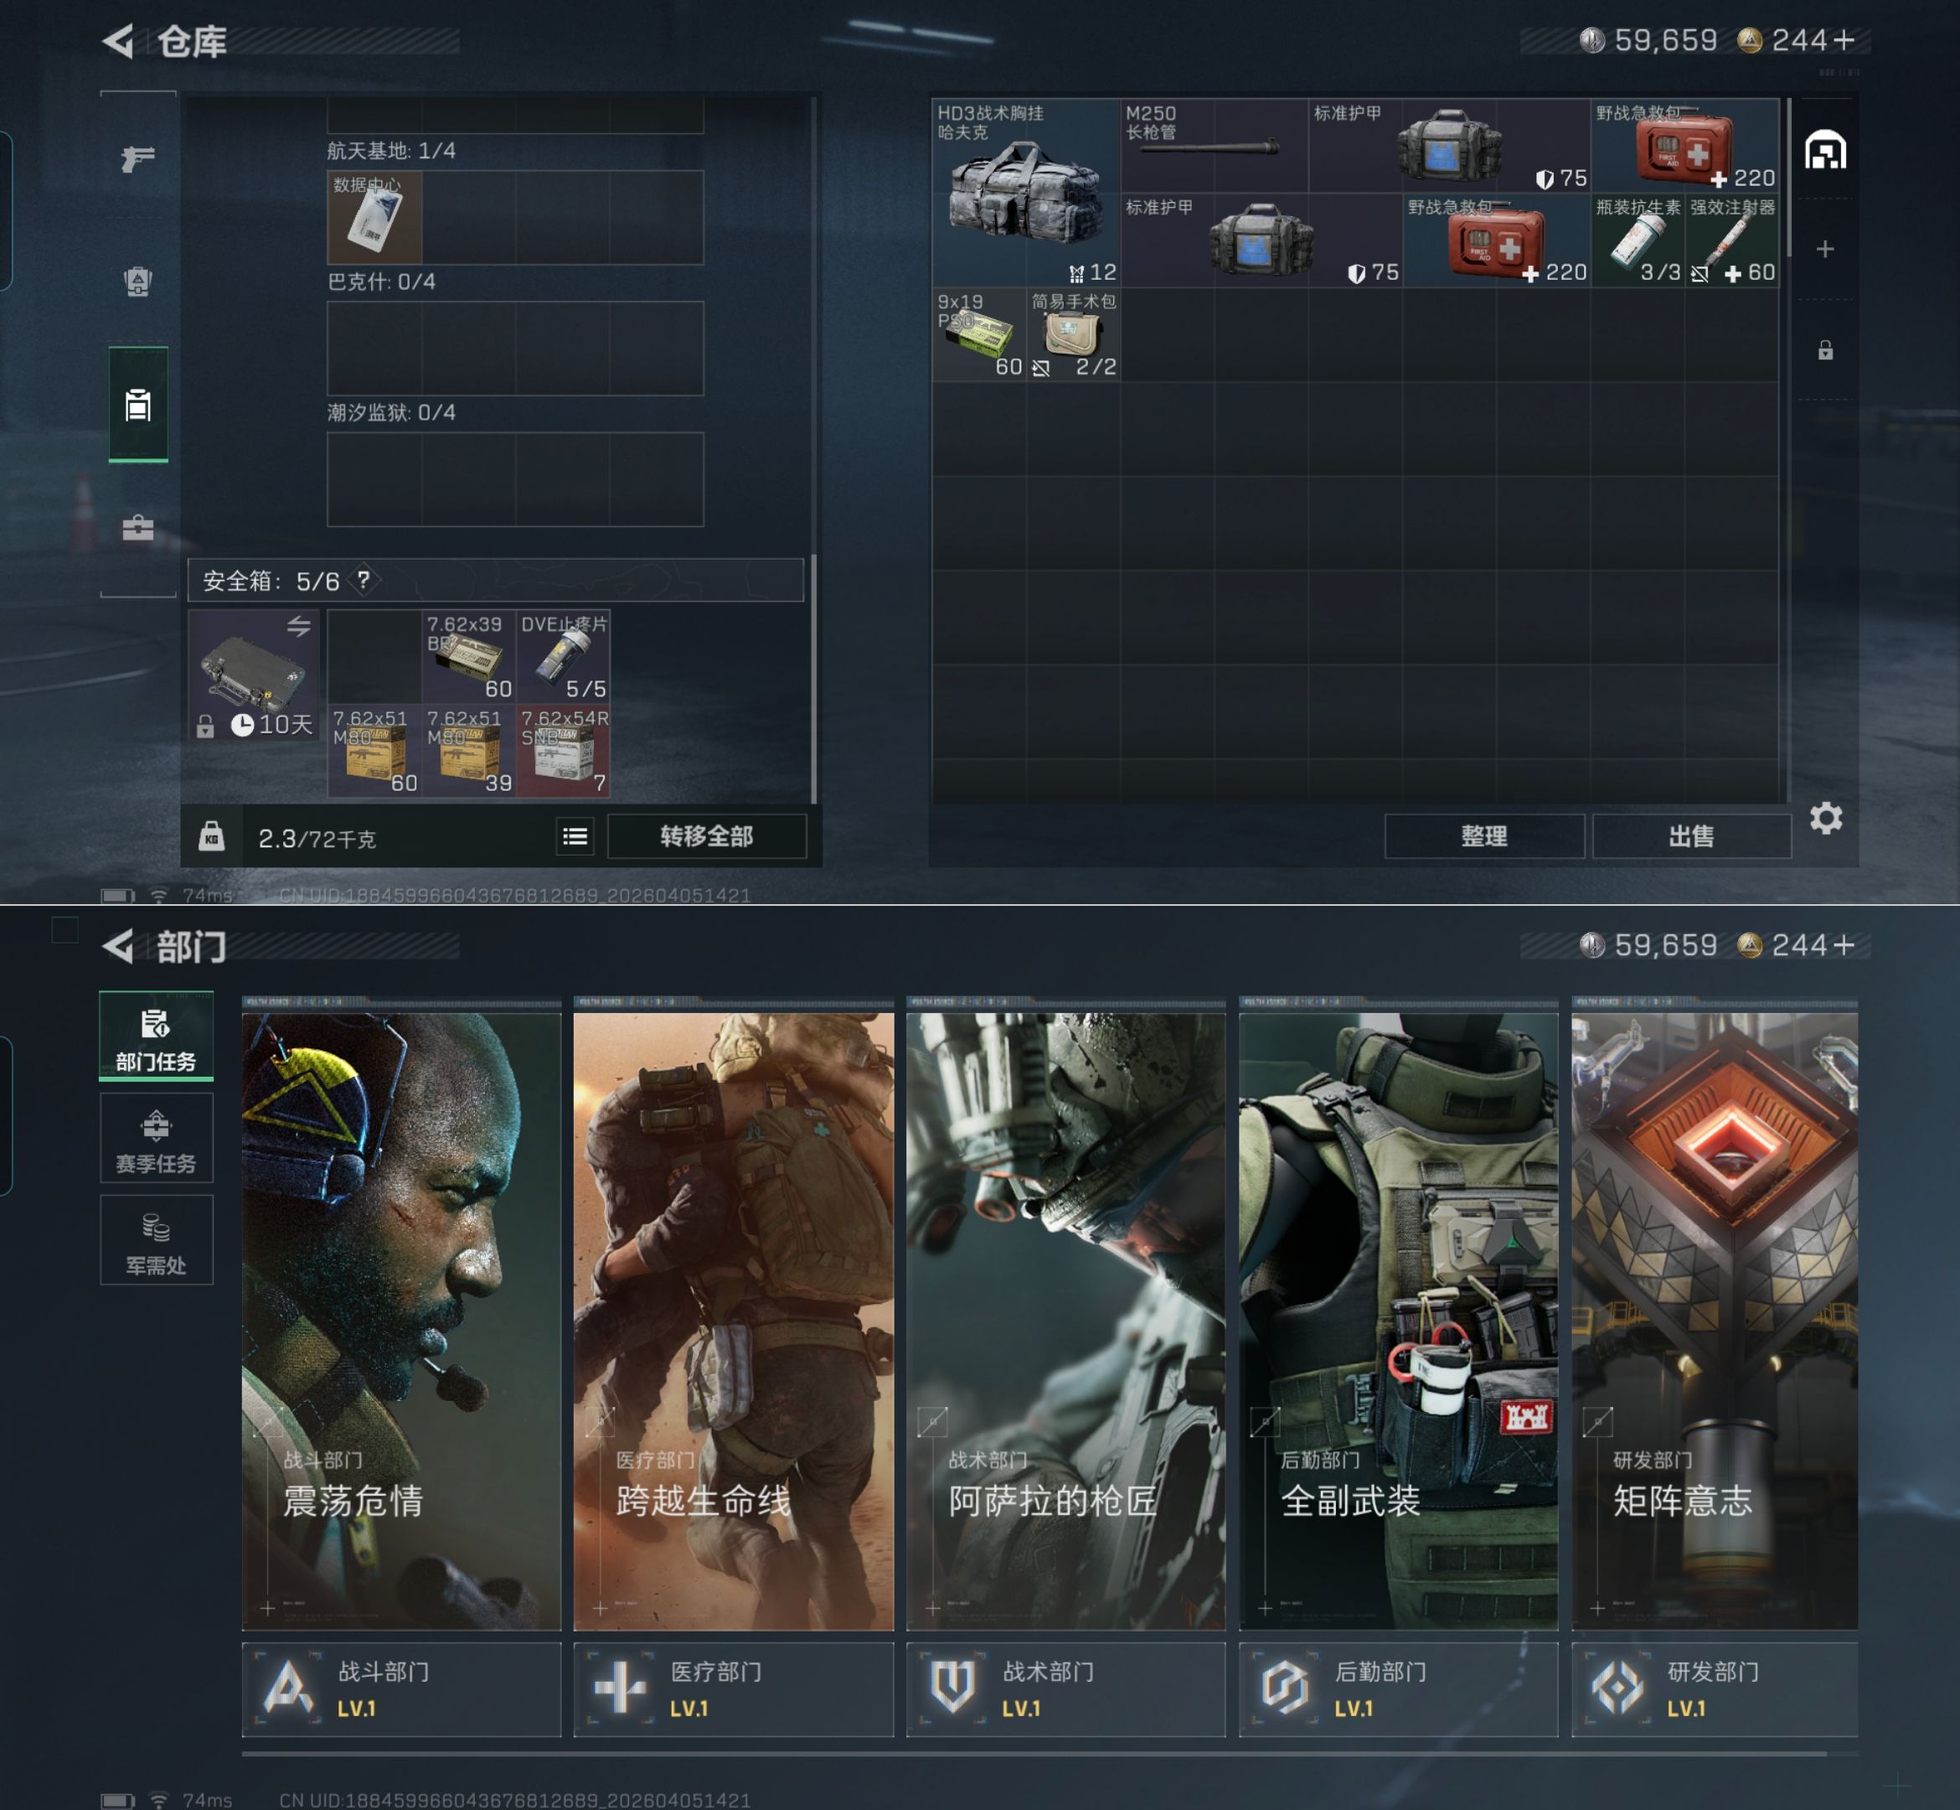Select the backpack category sidebar icon

pos(138,281)
